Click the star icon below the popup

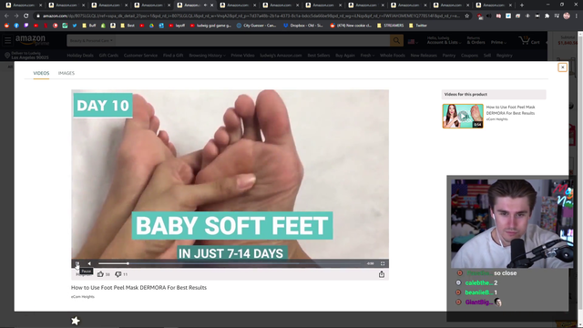(x=76, y=321)
